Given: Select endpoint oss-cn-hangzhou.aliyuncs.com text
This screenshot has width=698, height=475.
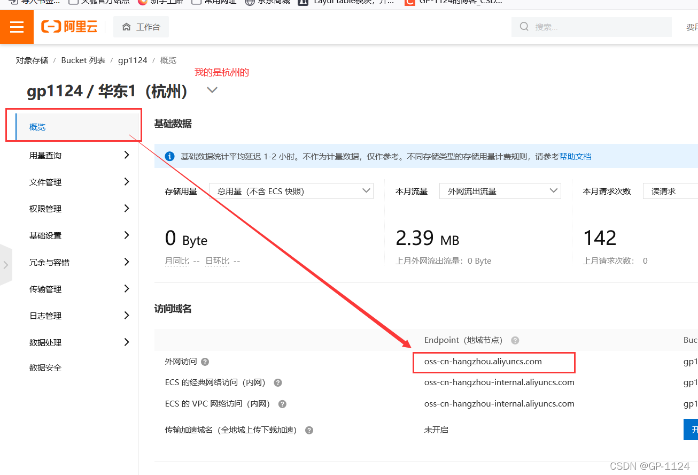Looking at the screenshot, I should pos(483,362).
